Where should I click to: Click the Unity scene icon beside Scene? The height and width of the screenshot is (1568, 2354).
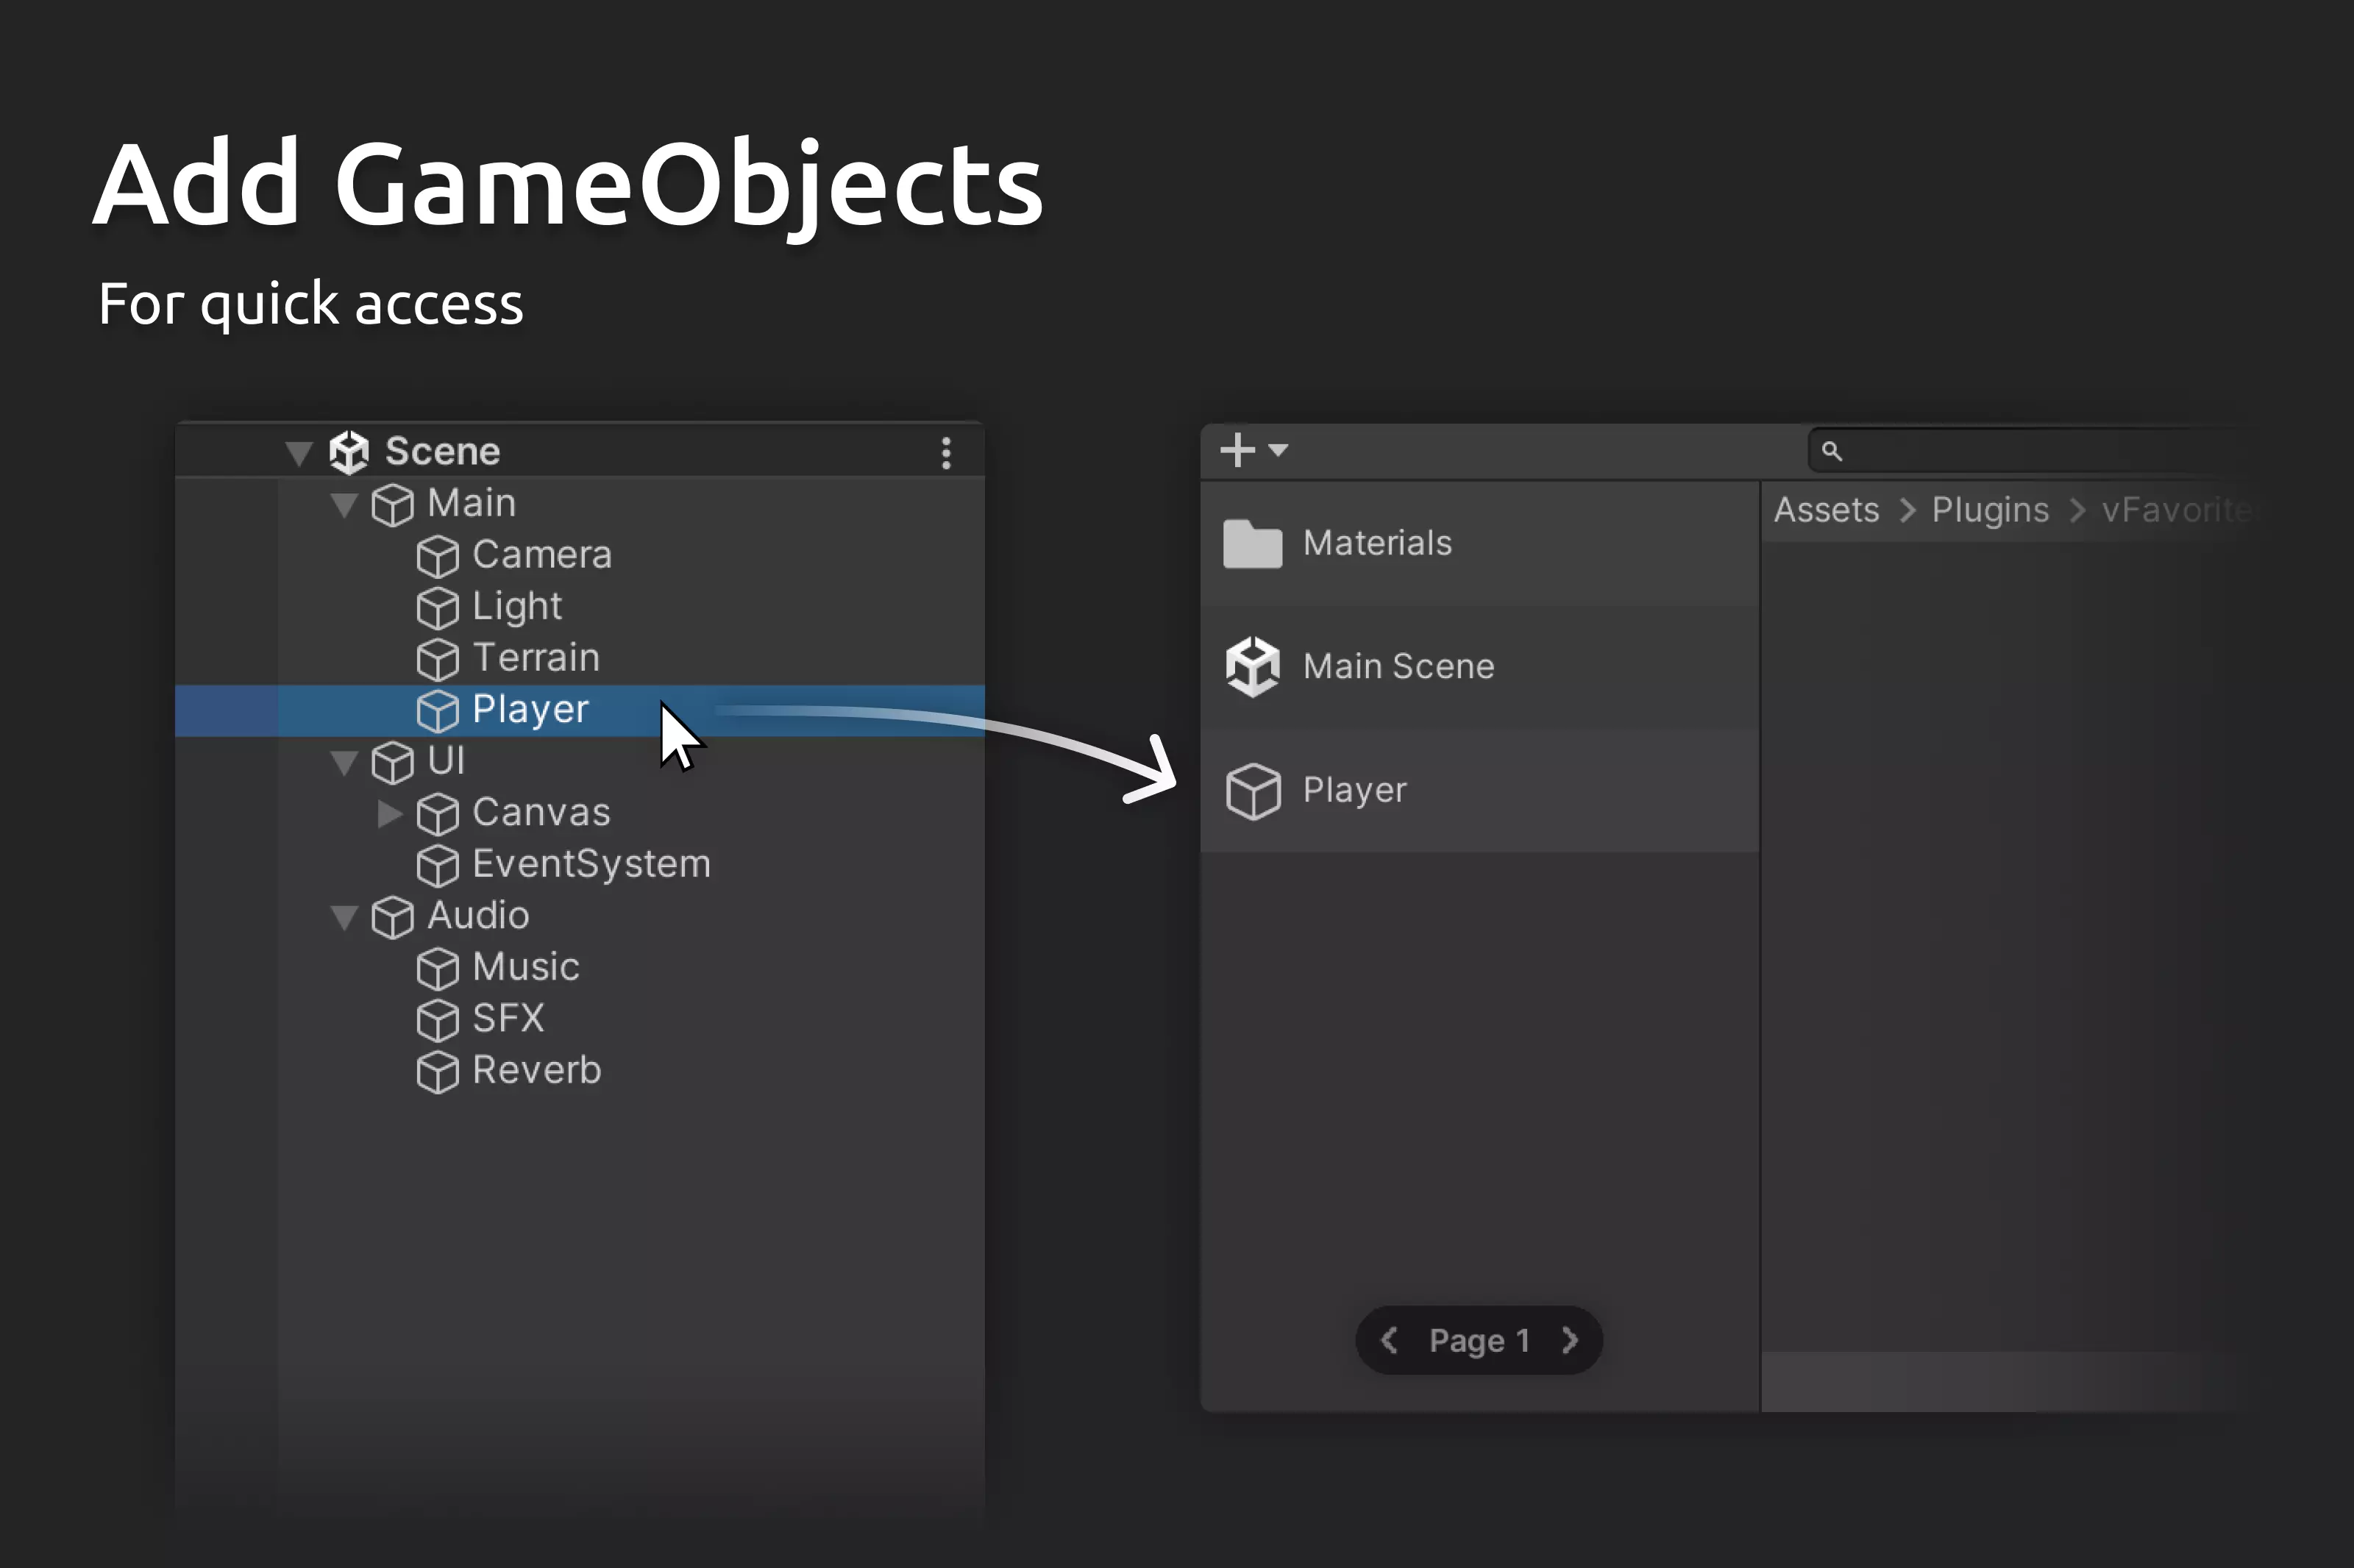click(x=349, y=452)
